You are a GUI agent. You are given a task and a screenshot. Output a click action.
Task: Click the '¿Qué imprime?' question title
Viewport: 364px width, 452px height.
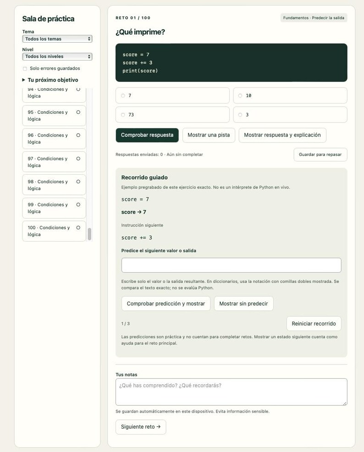coord(140,32)
